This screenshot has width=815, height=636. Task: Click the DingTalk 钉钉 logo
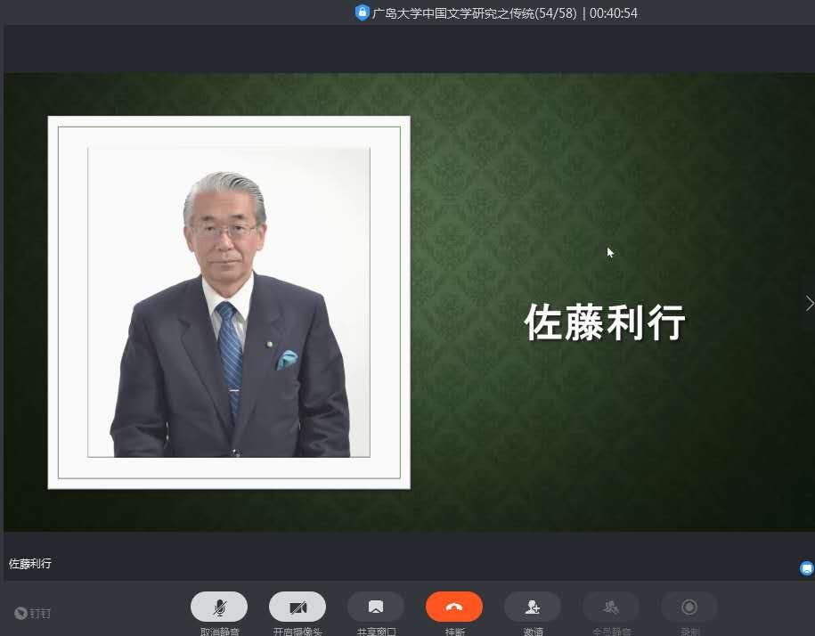tap(33, 613)
